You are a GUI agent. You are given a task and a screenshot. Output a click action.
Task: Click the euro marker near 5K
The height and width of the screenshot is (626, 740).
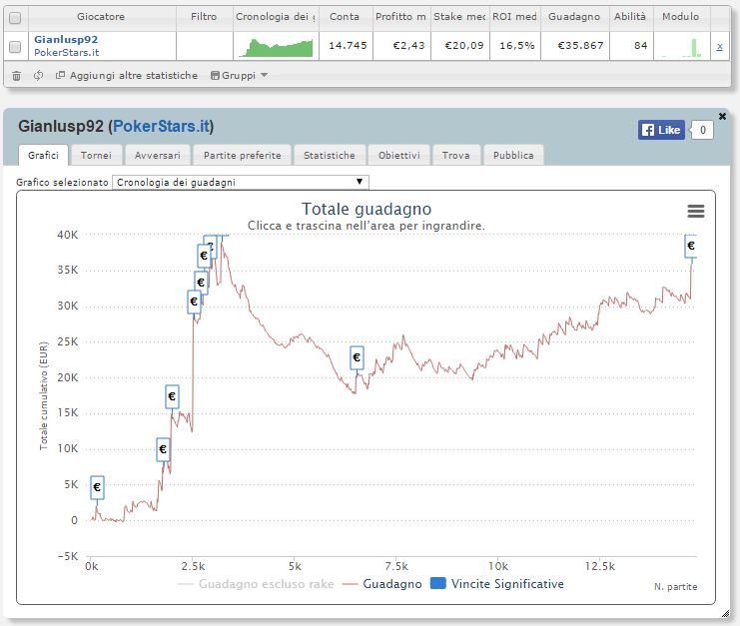(x=97, y=487)
